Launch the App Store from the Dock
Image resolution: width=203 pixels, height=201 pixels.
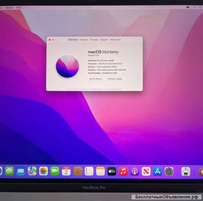(x=157, y=171)
